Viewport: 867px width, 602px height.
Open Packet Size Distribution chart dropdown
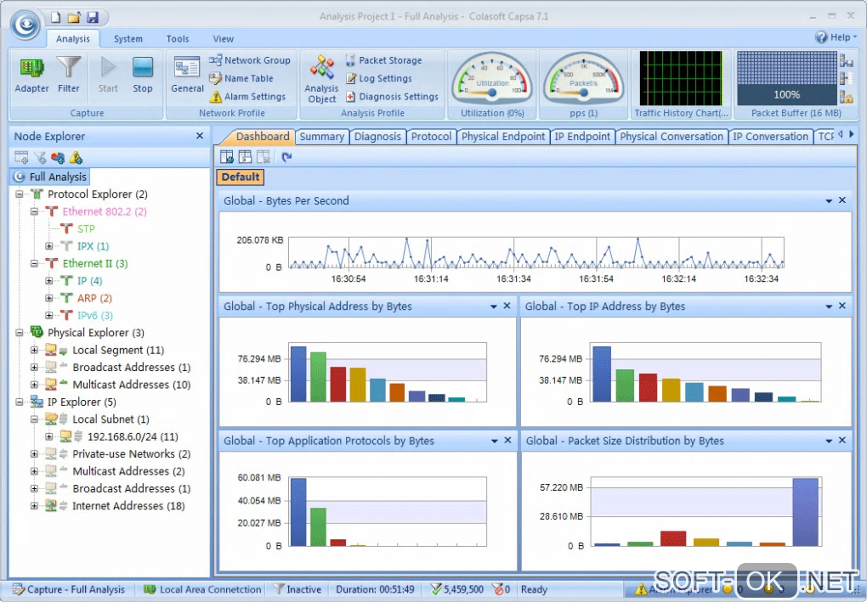pos(829,442)
